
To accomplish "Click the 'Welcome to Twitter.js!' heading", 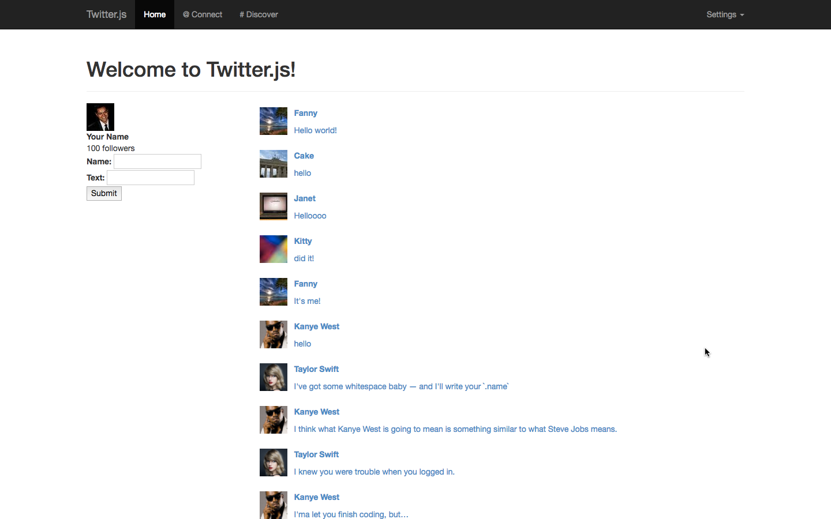I will (x=191, y=70).
